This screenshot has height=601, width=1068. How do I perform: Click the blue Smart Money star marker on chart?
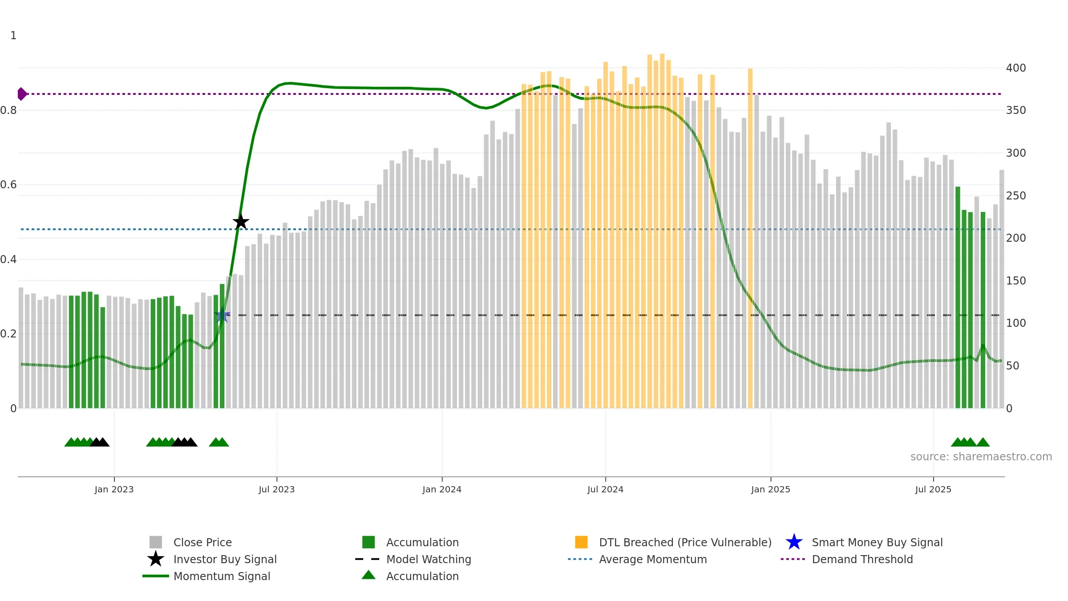pos(222,315)
